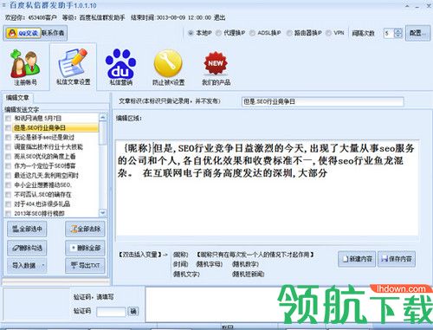Click the 保存内容 button
Viewport: 433px width, 330px height.
[x=397, y=259]
